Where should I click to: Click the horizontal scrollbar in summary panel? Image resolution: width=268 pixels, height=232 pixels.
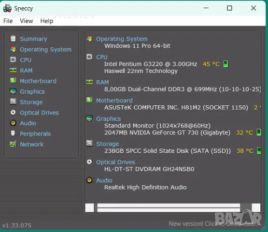point(172,207)
